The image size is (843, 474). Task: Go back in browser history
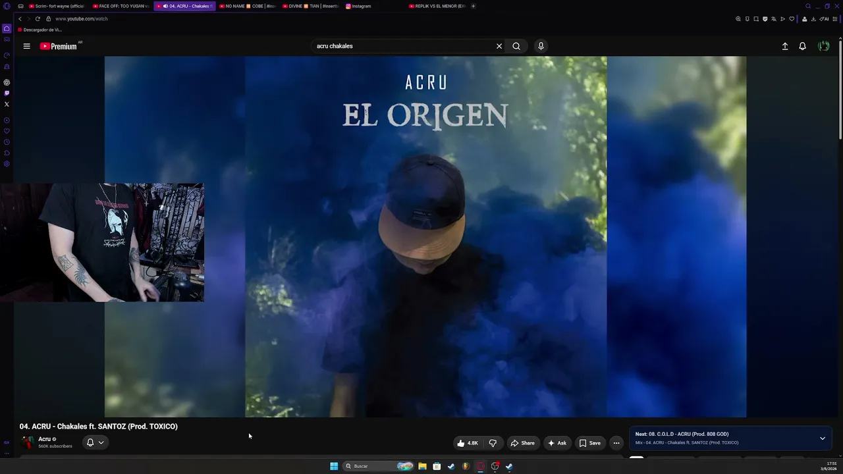[20, 18]
